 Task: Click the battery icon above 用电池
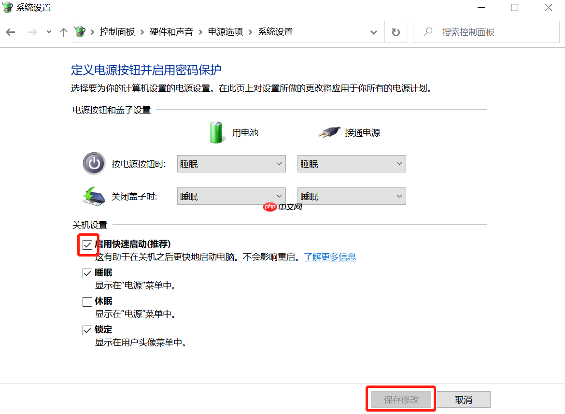click(x=216, y=131)
